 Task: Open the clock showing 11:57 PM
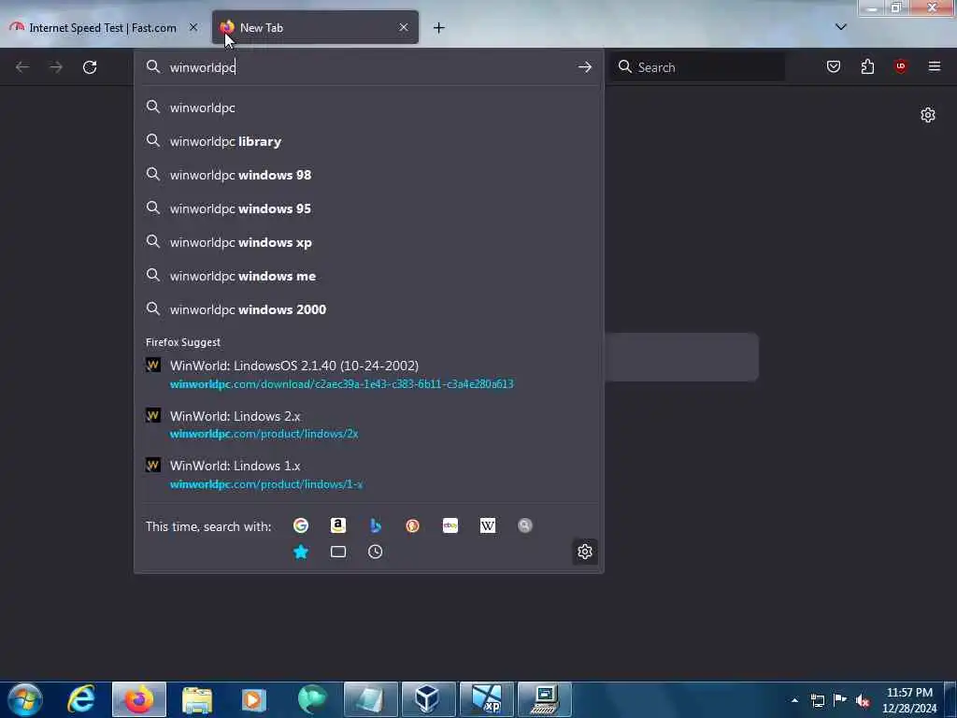tap(909, 699)
